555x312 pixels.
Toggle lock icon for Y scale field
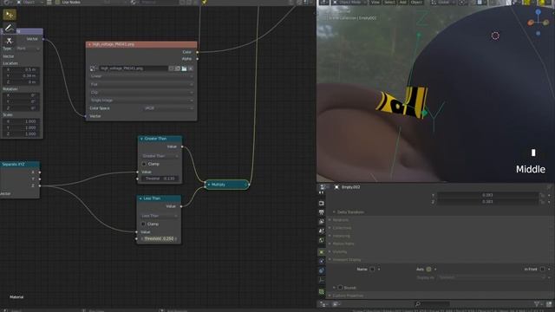pyautogui.click(x=542, y=195)
